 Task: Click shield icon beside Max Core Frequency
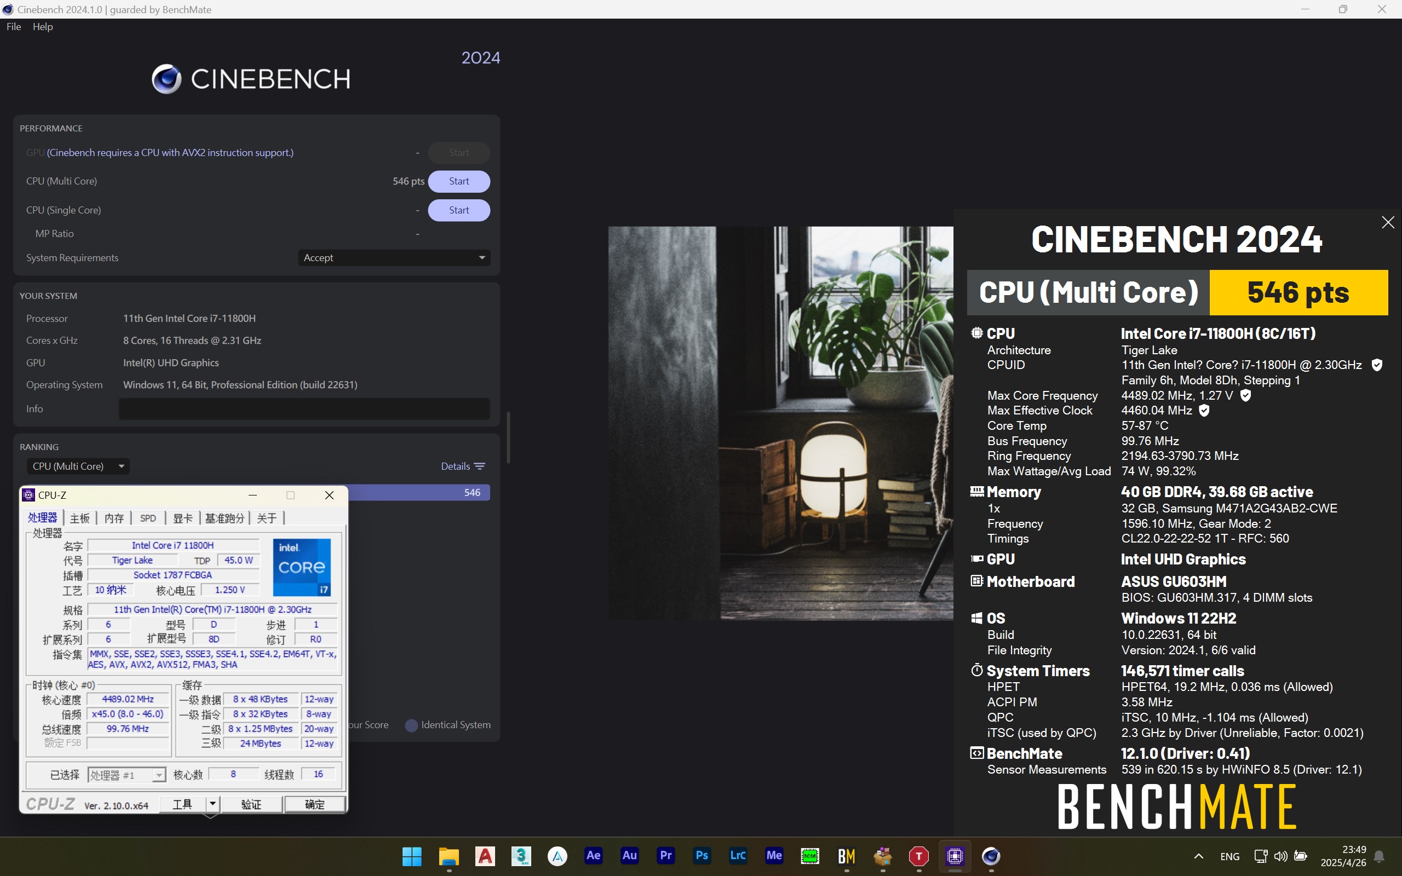pyautogui.click(x=1245, y=395)
